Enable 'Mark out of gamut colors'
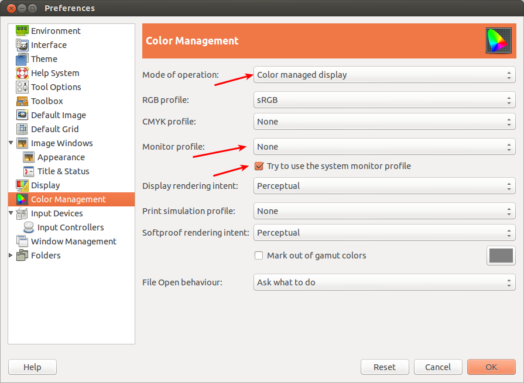524x383 pixels. tap(258, 255)
